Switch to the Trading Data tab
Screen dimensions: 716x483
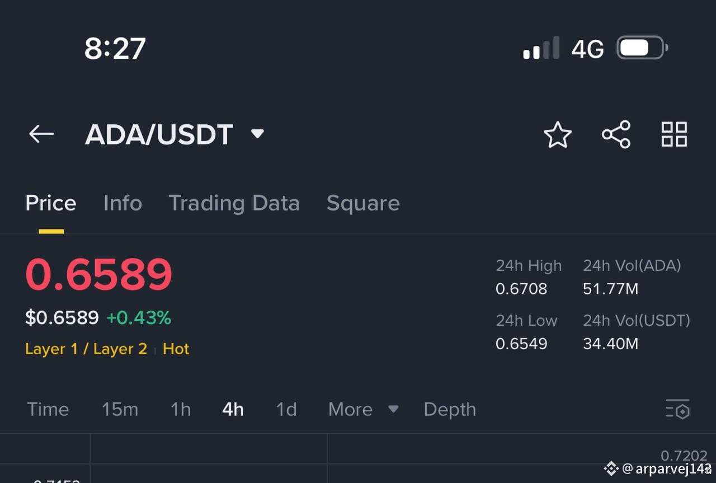click(234, 203)
